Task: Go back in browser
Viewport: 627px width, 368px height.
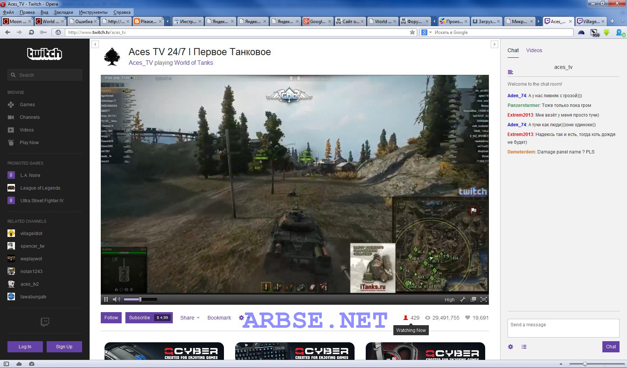Action: click(8, 32)
